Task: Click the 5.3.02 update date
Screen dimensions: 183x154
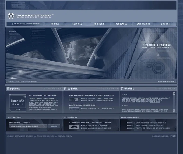Action: tap(125, 94)
